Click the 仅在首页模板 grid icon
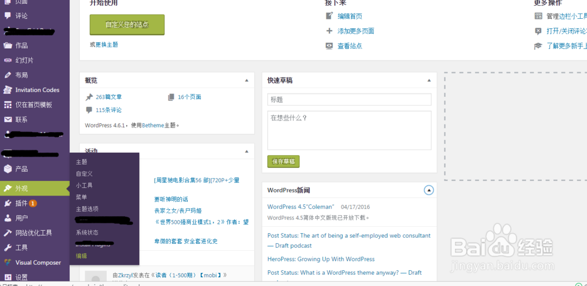 tap(8, 105)
